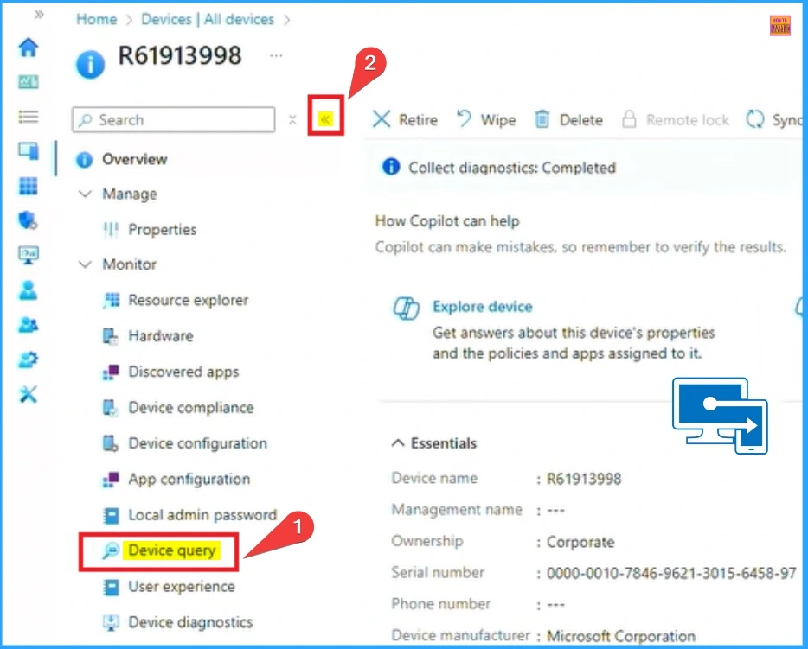Screen dimensions: 808x649
Task: Open Device configuration menu item
Action: pos(197,443)
